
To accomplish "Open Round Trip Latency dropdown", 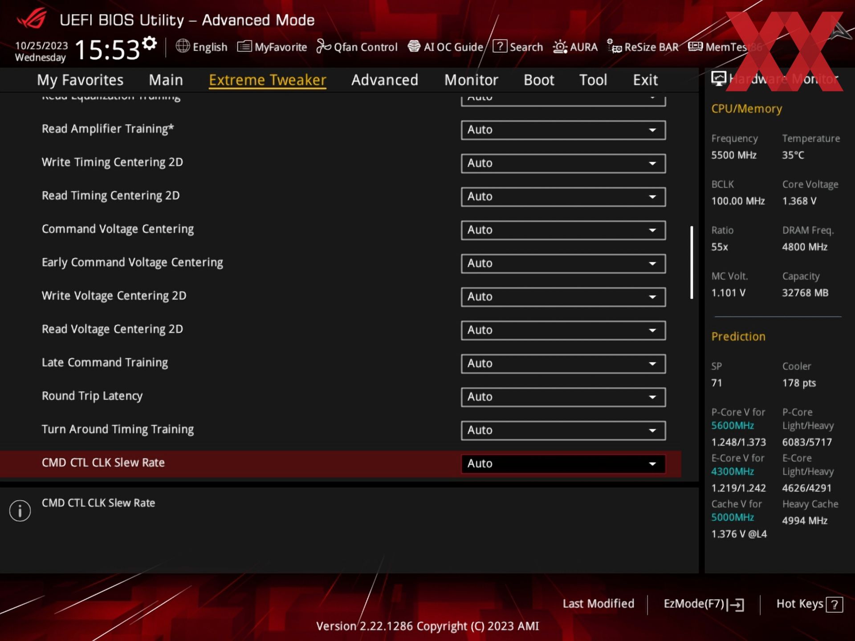I will point(563,397).
